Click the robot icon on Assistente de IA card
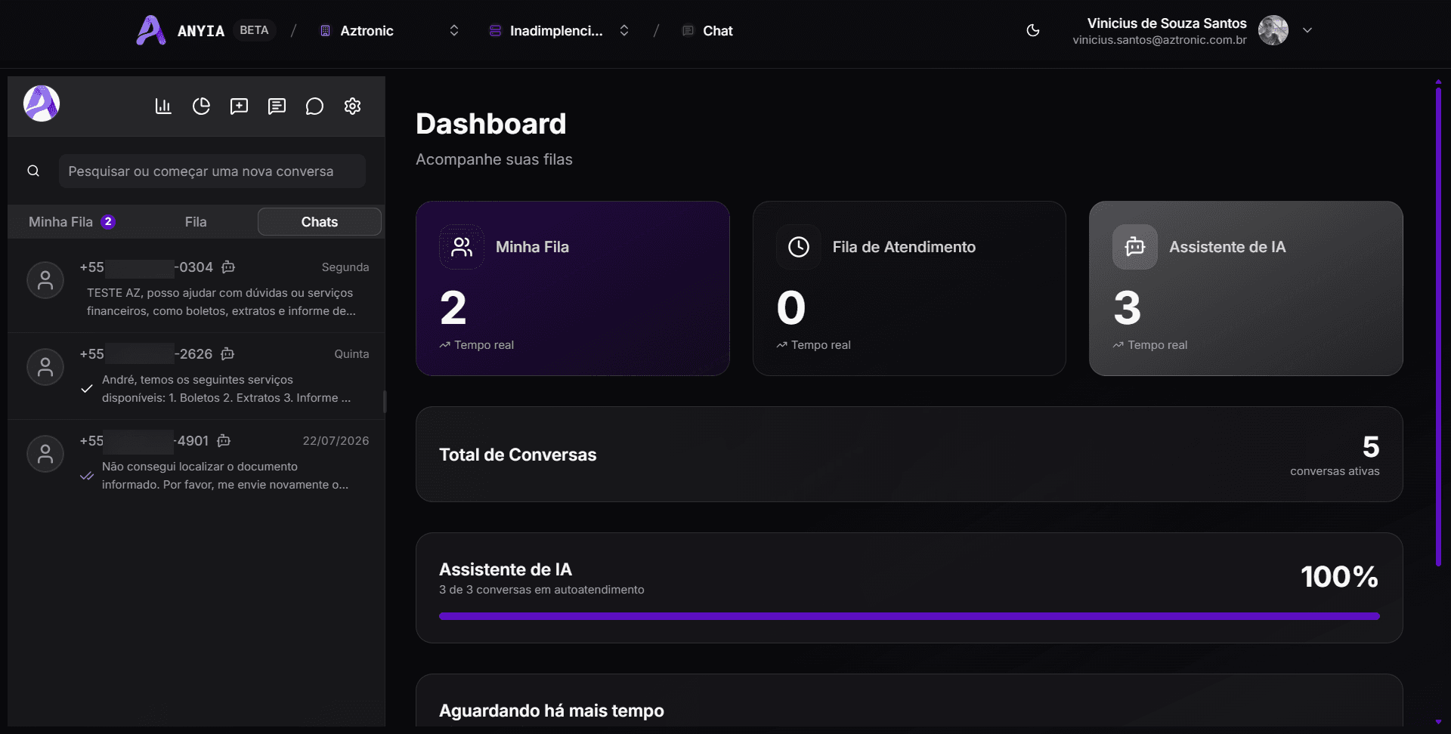The height and width of the screenshot is (734, 1451). 1135,247
